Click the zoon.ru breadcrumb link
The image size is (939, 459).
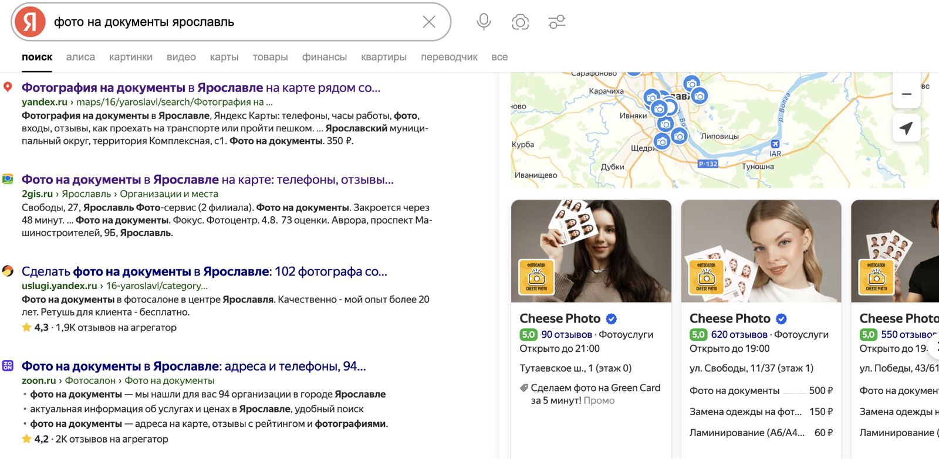tap(118, 380)
